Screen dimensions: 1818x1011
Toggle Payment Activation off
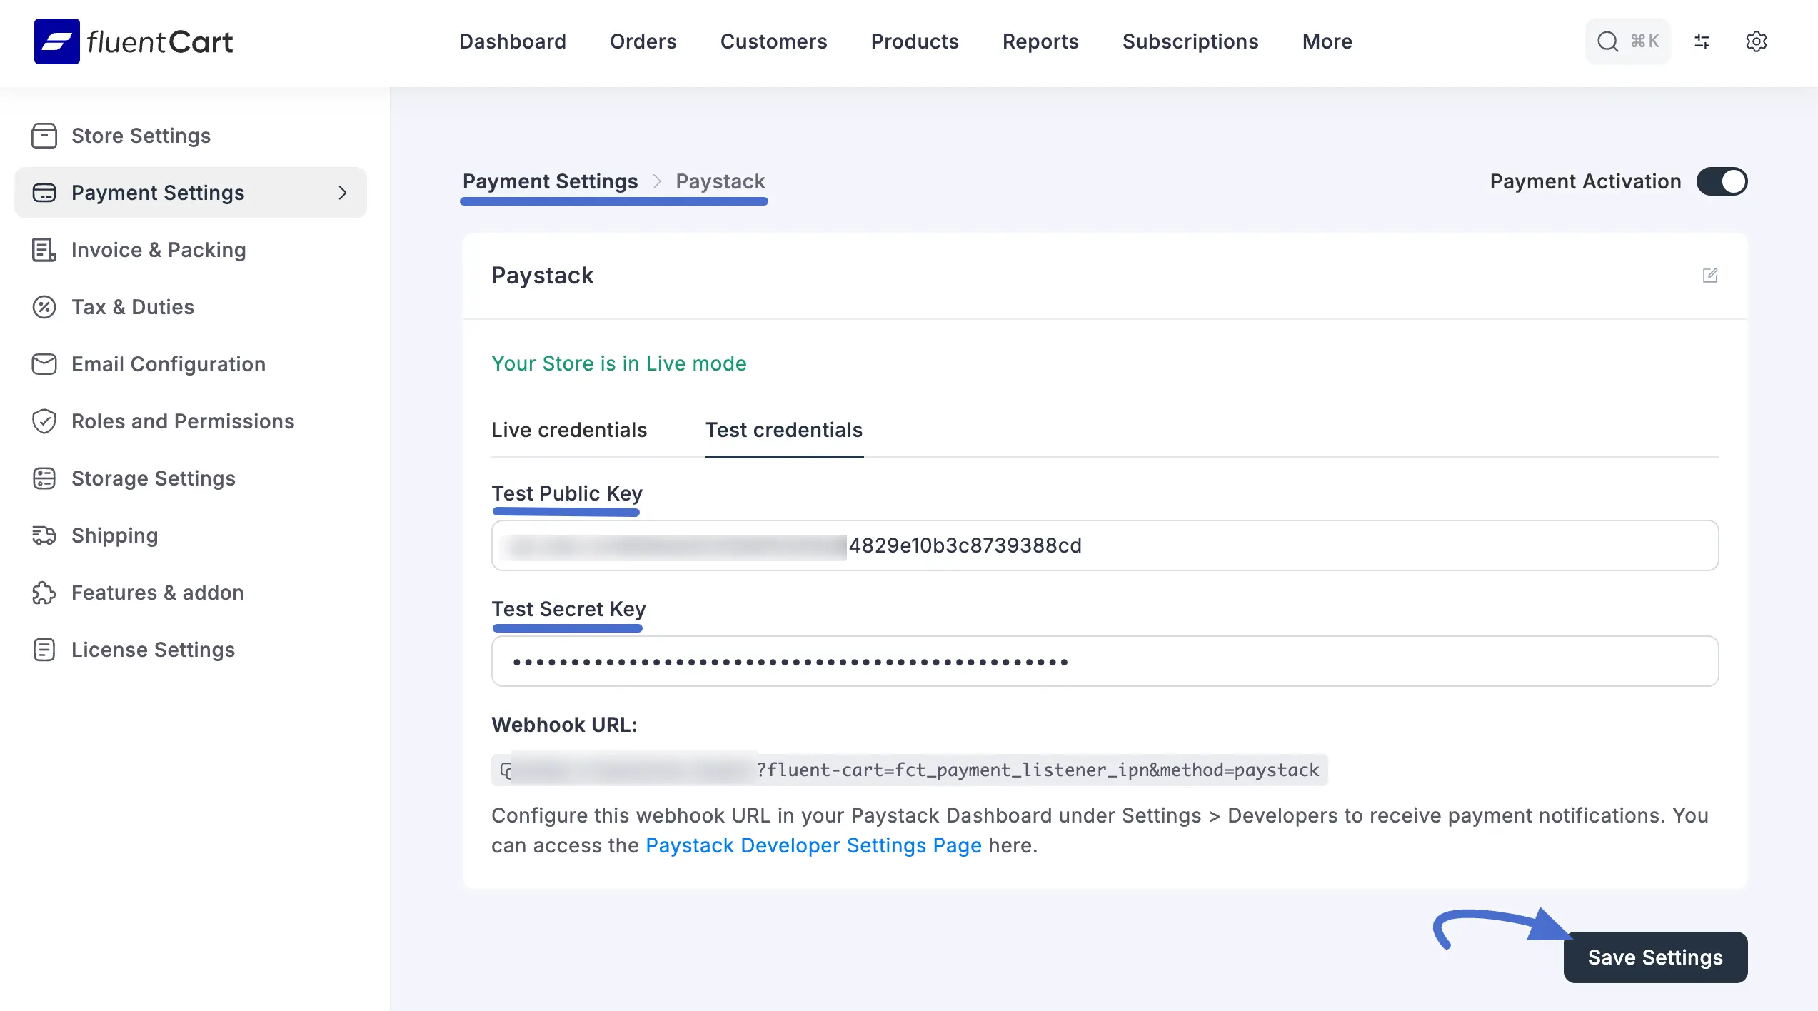click(x=1722, y=181)
